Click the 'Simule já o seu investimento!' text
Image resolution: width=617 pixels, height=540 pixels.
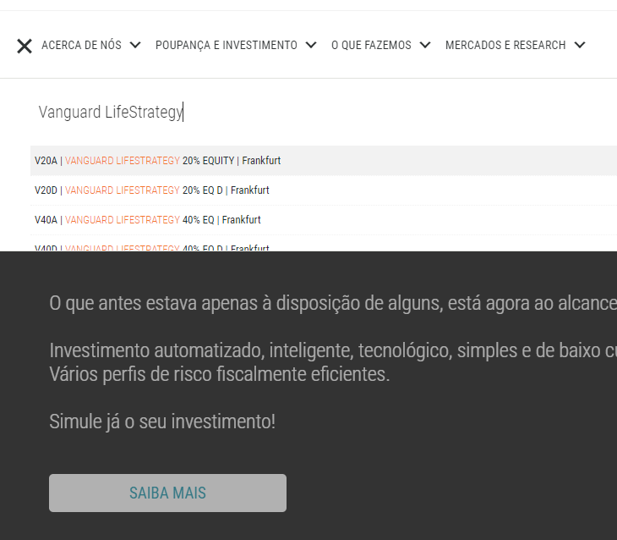[162, 421]
